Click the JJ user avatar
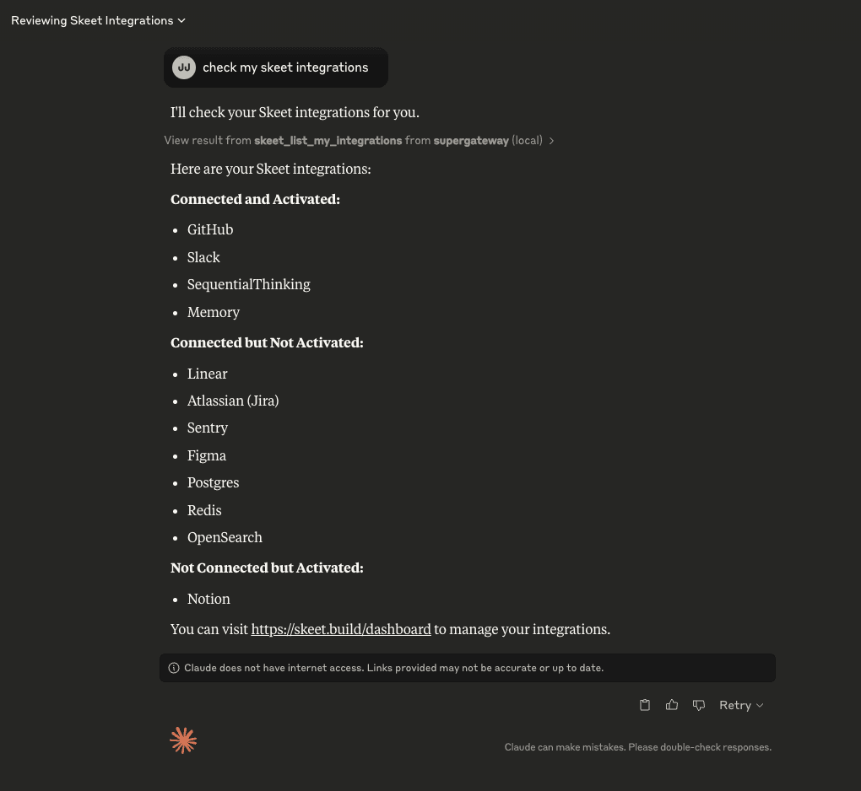The image size is (861, 791). click(184, 67)
